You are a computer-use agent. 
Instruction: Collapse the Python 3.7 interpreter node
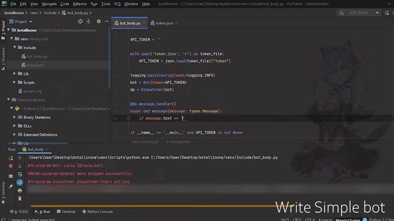[x=12, y=109]
